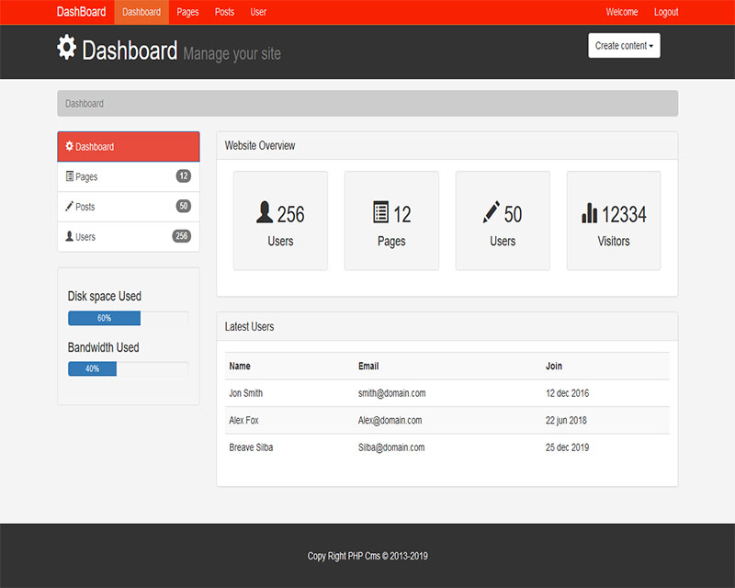The image size is (735, 588).
Task: Click the Bandwidth Used 40% progress bar
Action: [128, 368]
